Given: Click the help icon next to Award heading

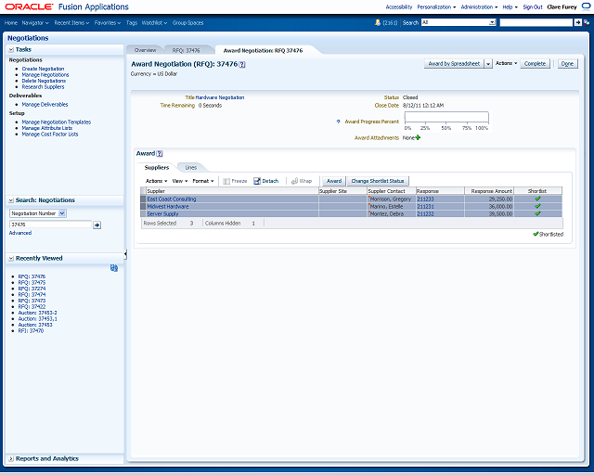Looking at the screenshot, I should [x=160, y=153].
